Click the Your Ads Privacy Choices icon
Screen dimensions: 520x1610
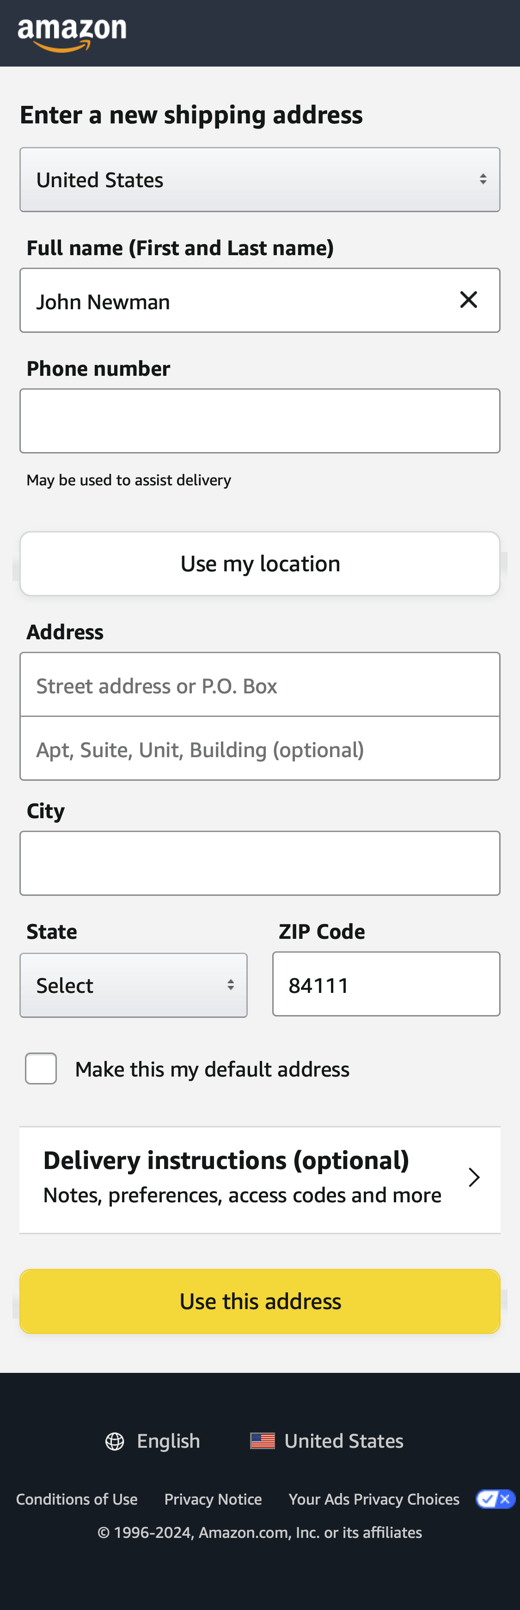496,1498
